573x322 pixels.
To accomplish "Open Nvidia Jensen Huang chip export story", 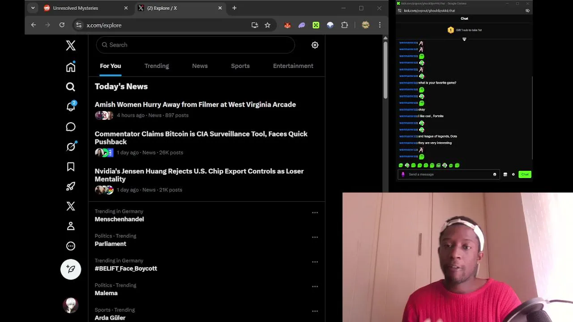I will (x=199, y=175).
